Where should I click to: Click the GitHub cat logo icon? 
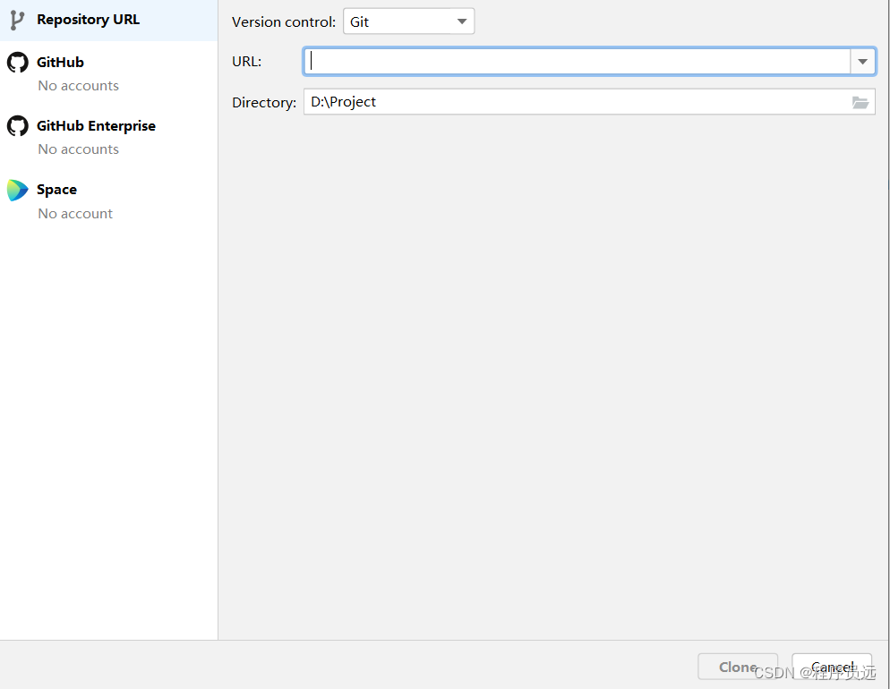(x=17, y=62)
